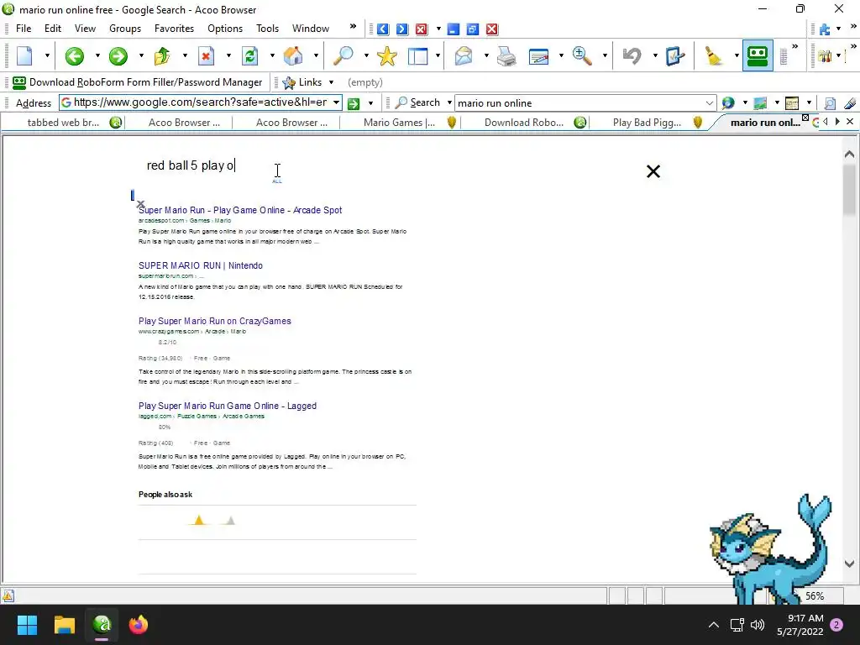Open the Search engine dropdown arrow
This screenshot has width=860, height=645.
(449, 102)
